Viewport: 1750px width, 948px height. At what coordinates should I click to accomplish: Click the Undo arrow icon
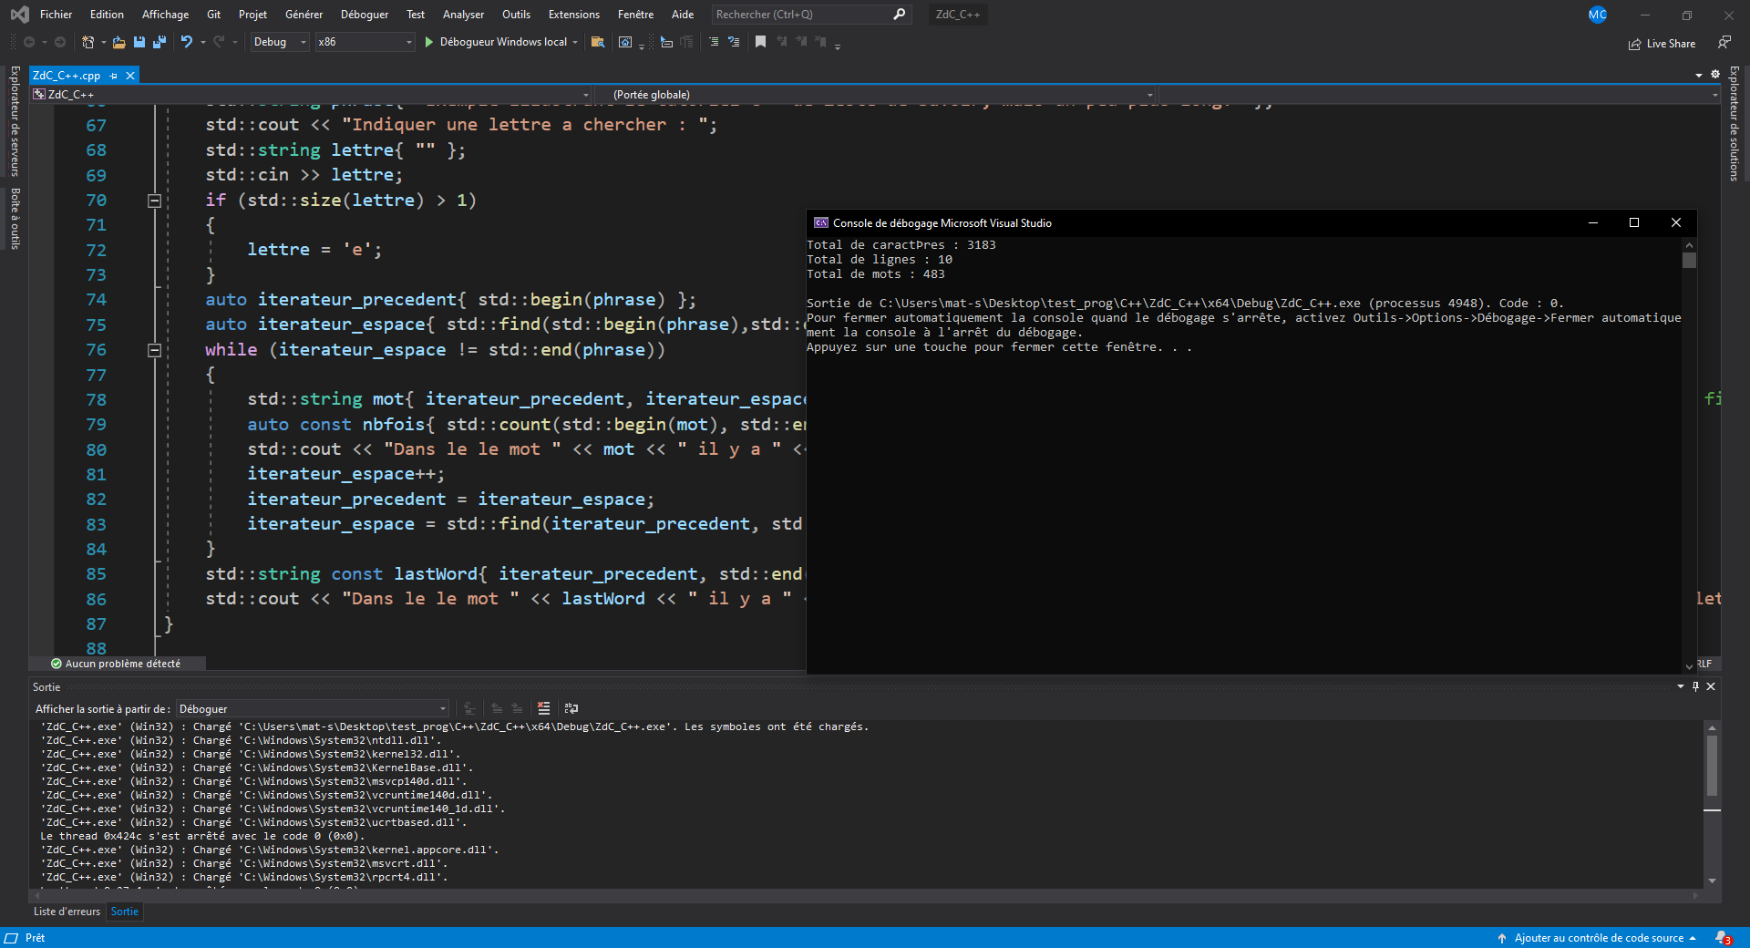[186, 42]
